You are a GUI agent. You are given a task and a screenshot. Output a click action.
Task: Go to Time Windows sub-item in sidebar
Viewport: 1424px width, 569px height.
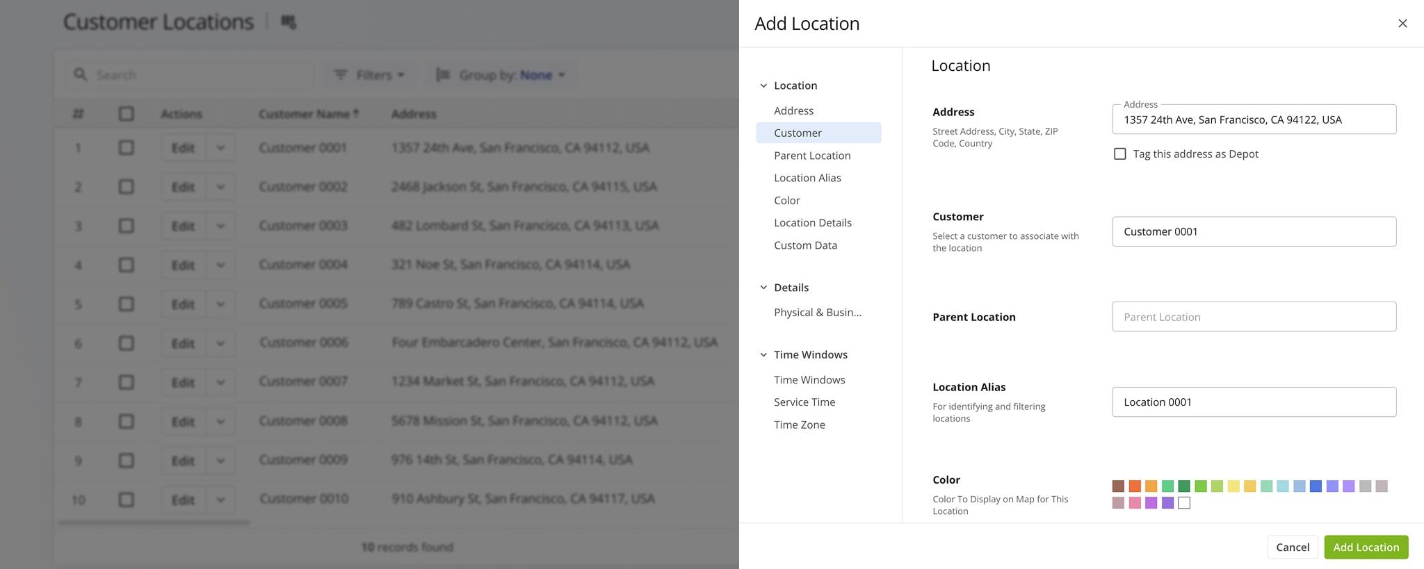(809, 380)
